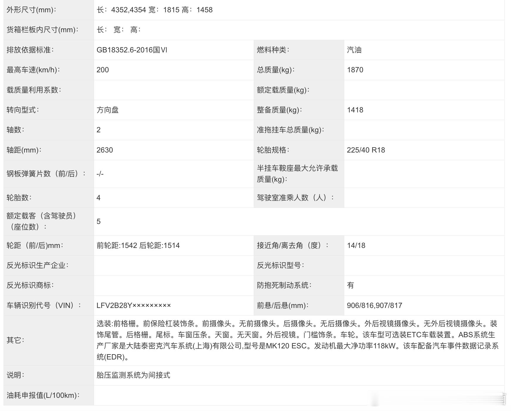
Task: Click the 总质量(kg) label
Action: click(276, 70)
